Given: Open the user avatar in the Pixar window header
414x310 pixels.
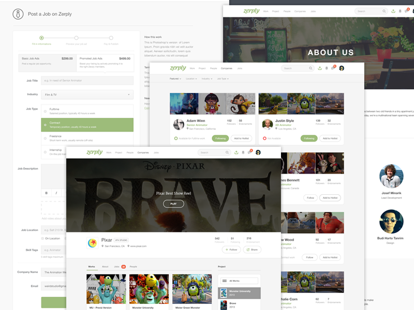Looking at the screenshot, I should click(x=258, y=152).
